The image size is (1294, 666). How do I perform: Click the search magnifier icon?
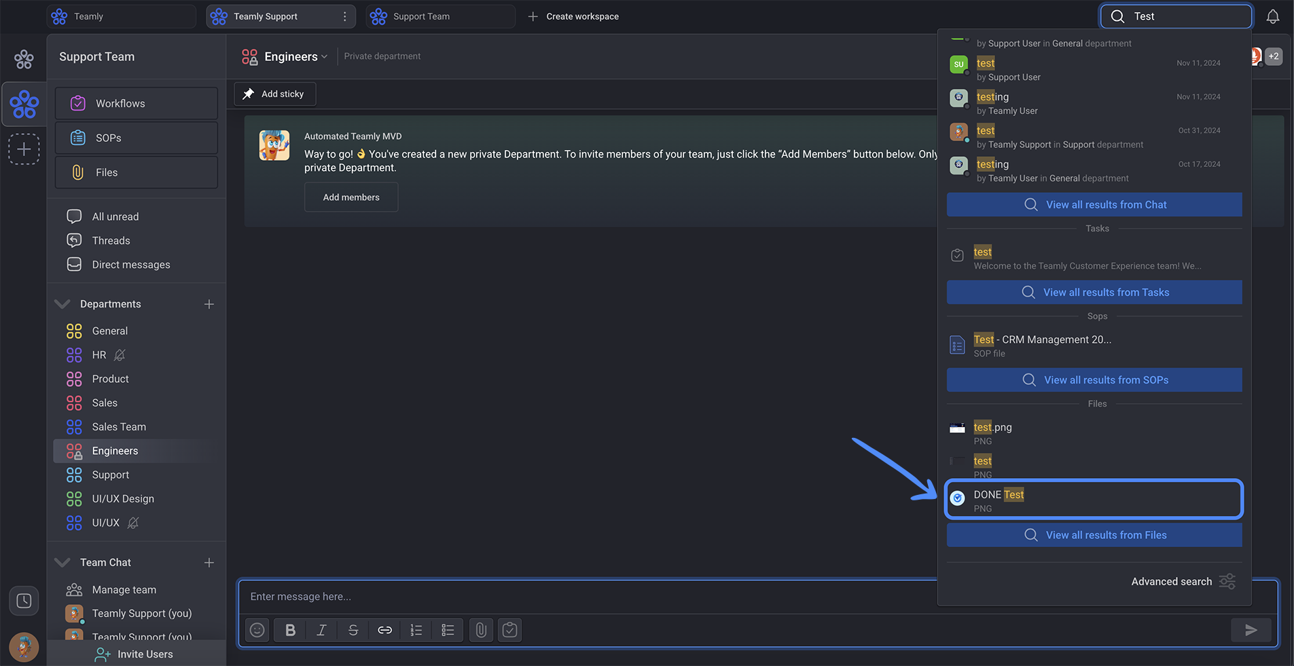pyautogui.click(x=1117, y=16)
